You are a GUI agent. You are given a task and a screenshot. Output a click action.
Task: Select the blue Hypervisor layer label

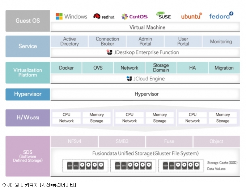[x=28, y=94]
